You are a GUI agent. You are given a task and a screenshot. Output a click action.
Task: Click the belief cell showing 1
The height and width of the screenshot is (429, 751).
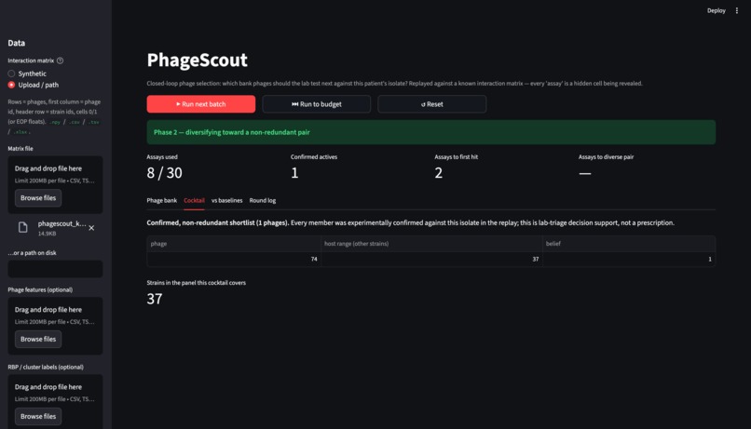pyautogui.click(x=629, y=259)
